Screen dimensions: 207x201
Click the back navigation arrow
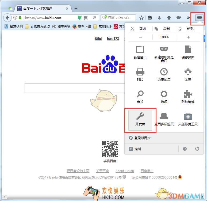point(7,18)
